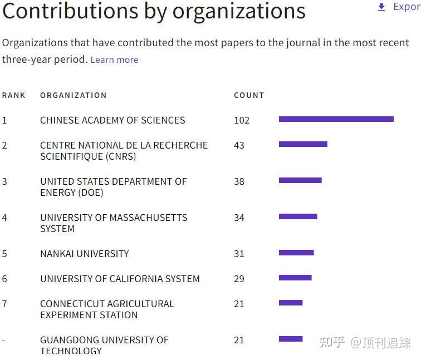The width and height of the screenshot is (421, 360).
Task: Click the Export download icon
Action: point(381,7)
